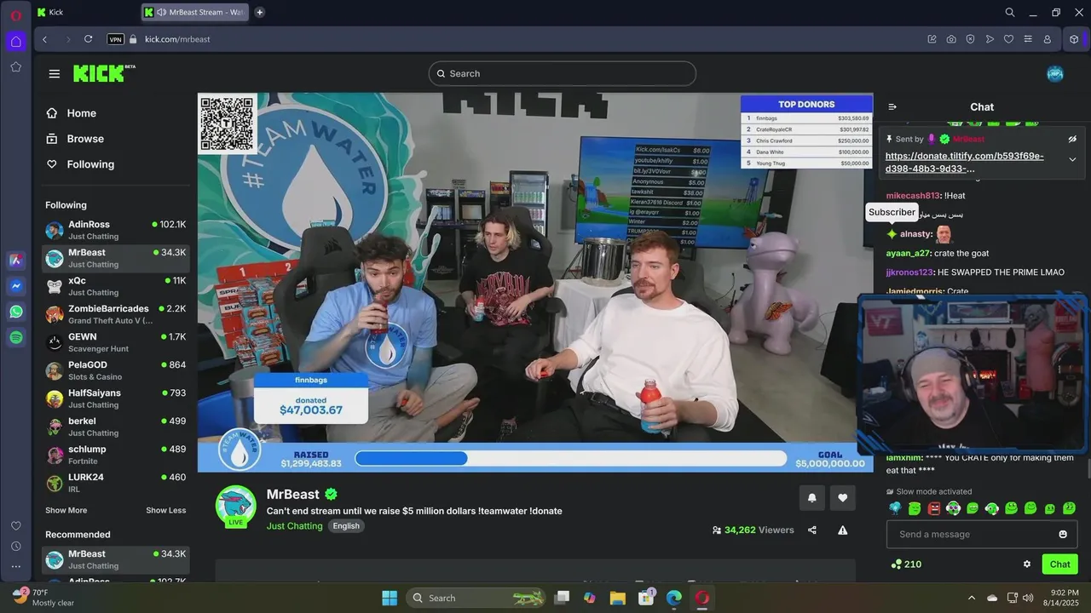The width and height of the screenshot is (1091, 613).
Task: Click chat user alnasty
Action: (x=915, y=234)
